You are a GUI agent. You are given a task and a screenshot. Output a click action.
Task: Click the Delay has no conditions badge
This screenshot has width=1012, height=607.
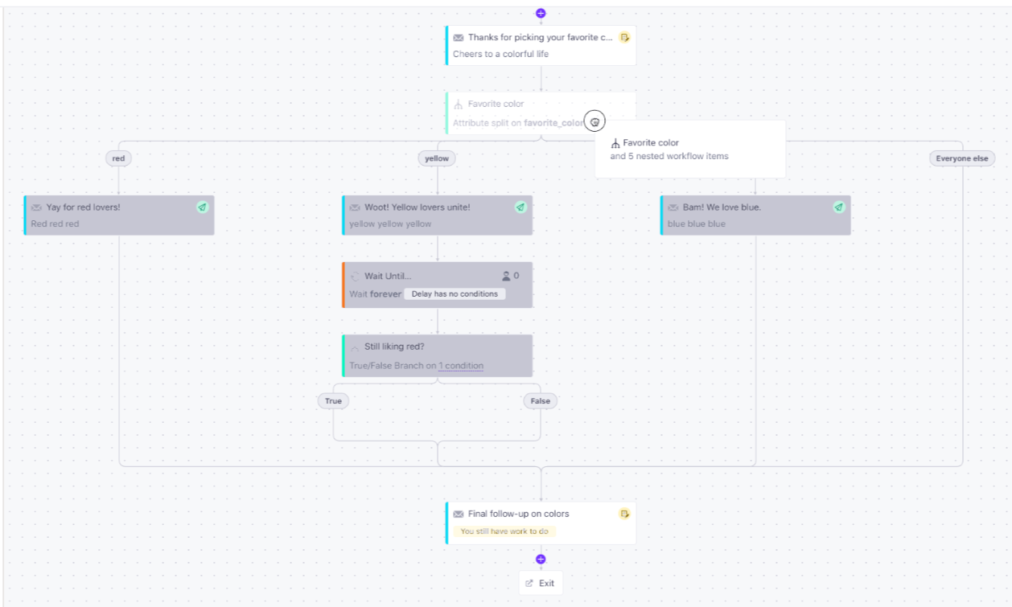455,294
